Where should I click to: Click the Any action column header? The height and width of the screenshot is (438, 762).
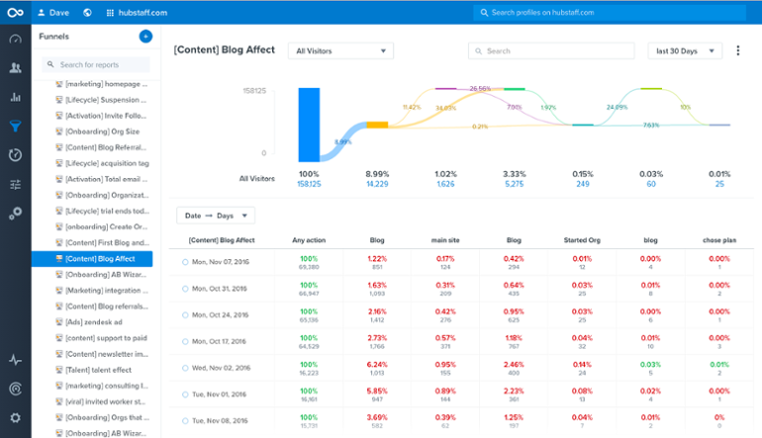309,240
